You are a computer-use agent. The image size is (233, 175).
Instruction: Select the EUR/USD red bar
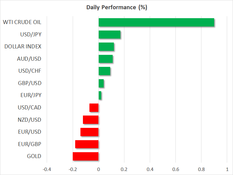[89, 132]
